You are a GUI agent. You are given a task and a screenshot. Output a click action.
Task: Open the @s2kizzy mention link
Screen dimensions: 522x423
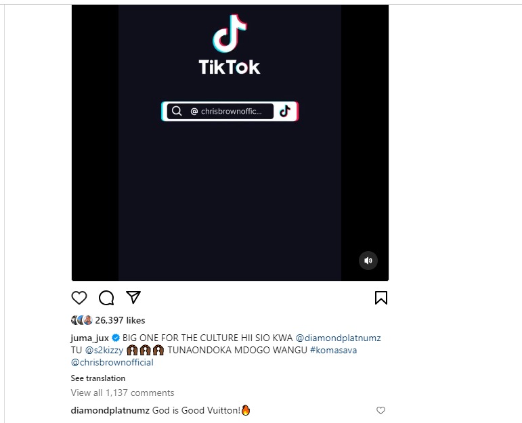pyautogui.click(x=104, y=350)
